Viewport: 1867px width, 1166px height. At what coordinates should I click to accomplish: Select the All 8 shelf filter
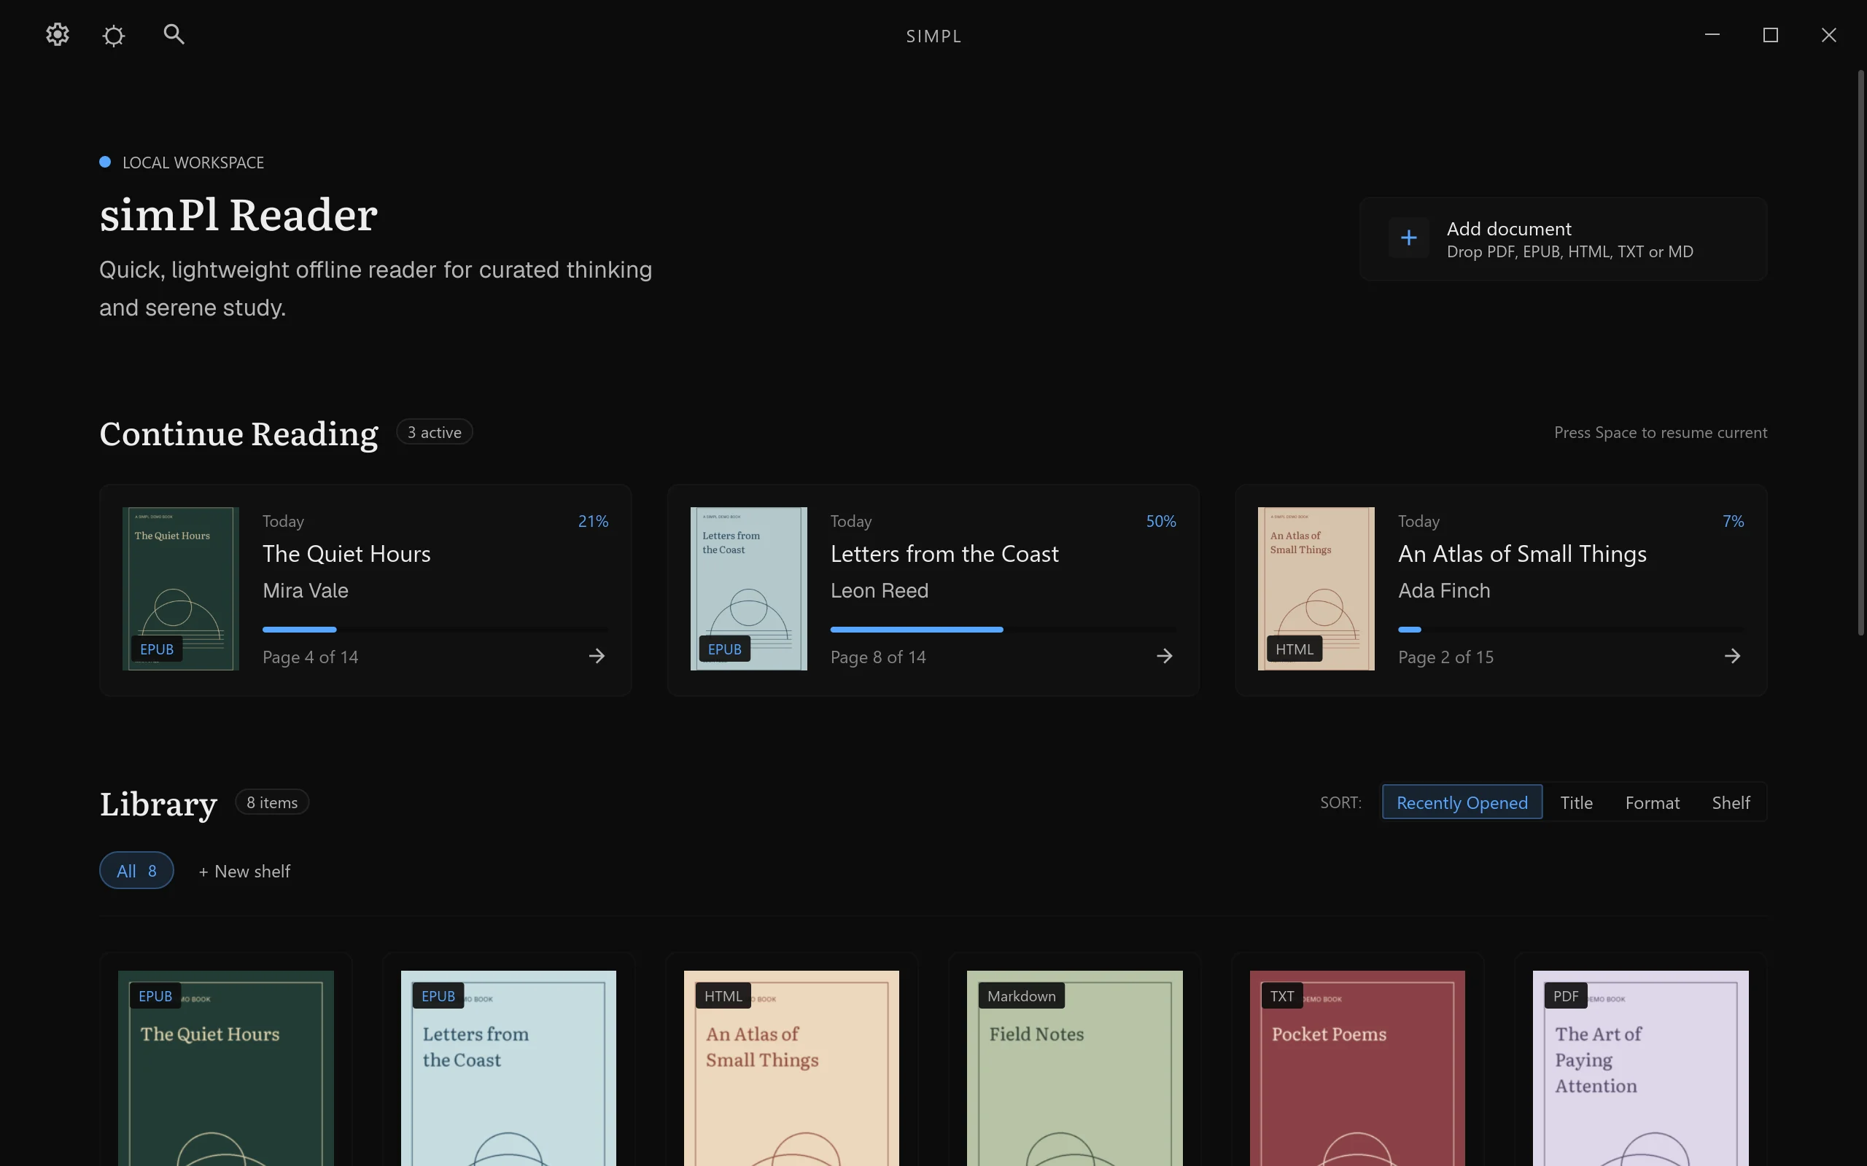pos(136,871)
